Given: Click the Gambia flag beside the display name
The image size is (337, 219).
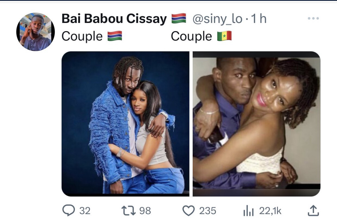Looking at the screenshot, I should (x=179, y=18).
